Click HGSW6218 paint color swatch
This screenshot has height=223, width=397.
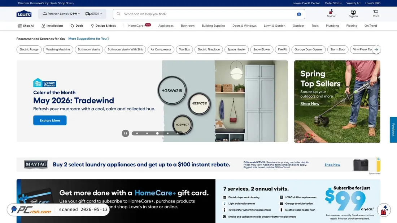click(172, 91)
